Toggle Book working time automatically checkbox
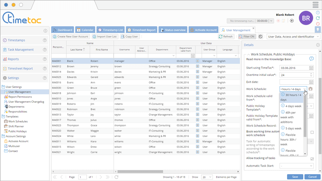Image resolution: width=322 pixels, height=181 pixels. [x=312, y=132]
